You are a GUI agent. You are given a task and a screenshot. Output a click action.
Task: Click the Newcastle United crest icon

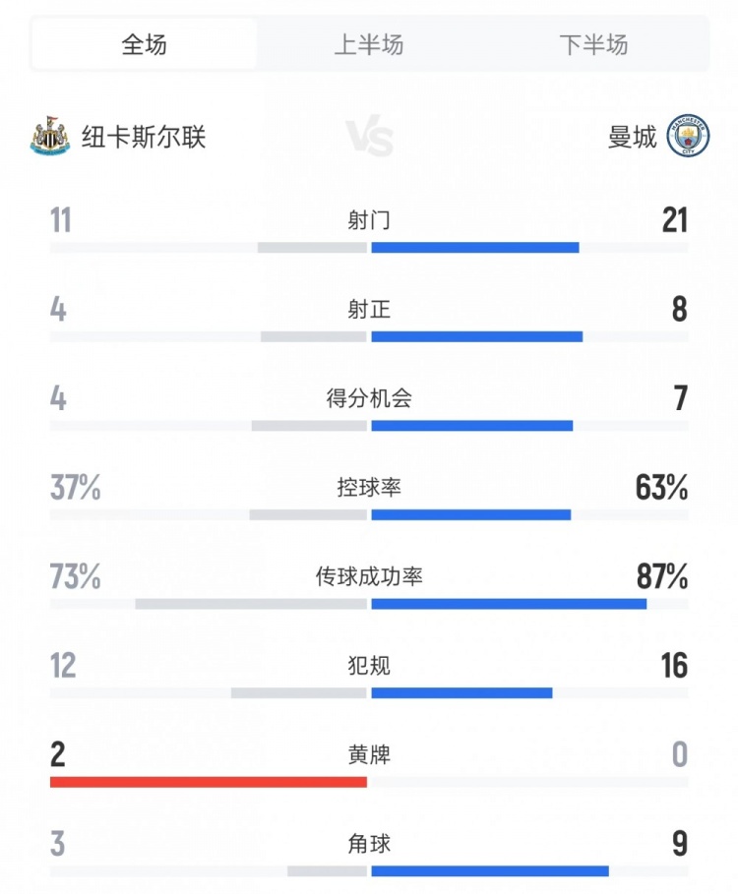coord(49,136)
